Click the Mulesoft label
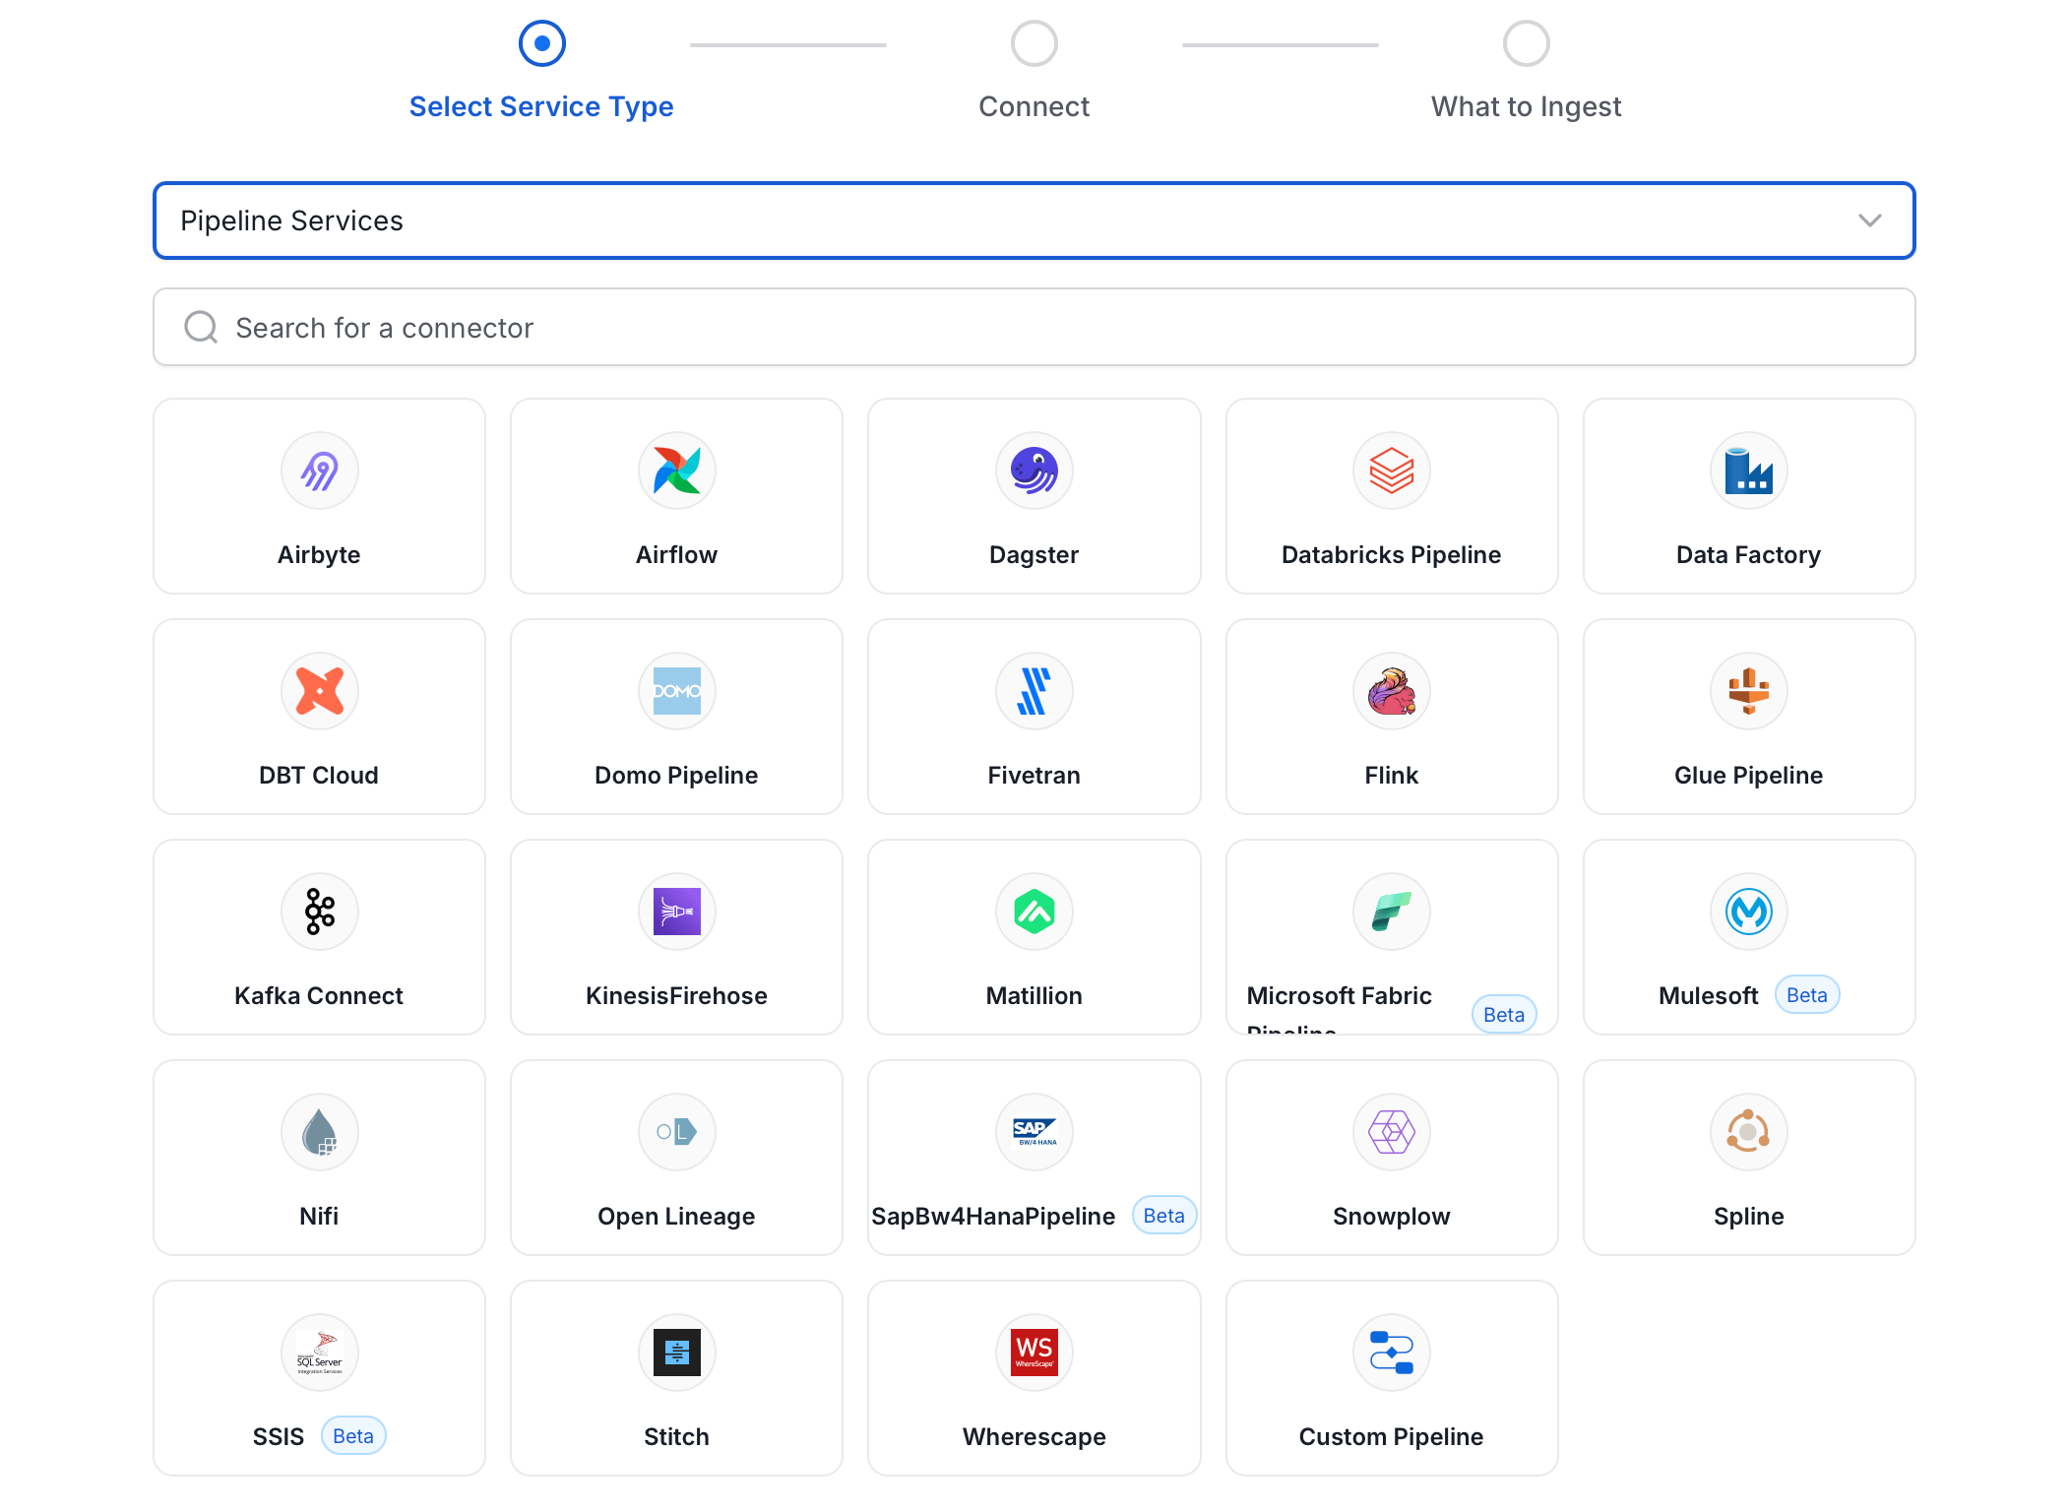The height and width of the screenshot is (1512, 2069). click(x=1708, y=996)
